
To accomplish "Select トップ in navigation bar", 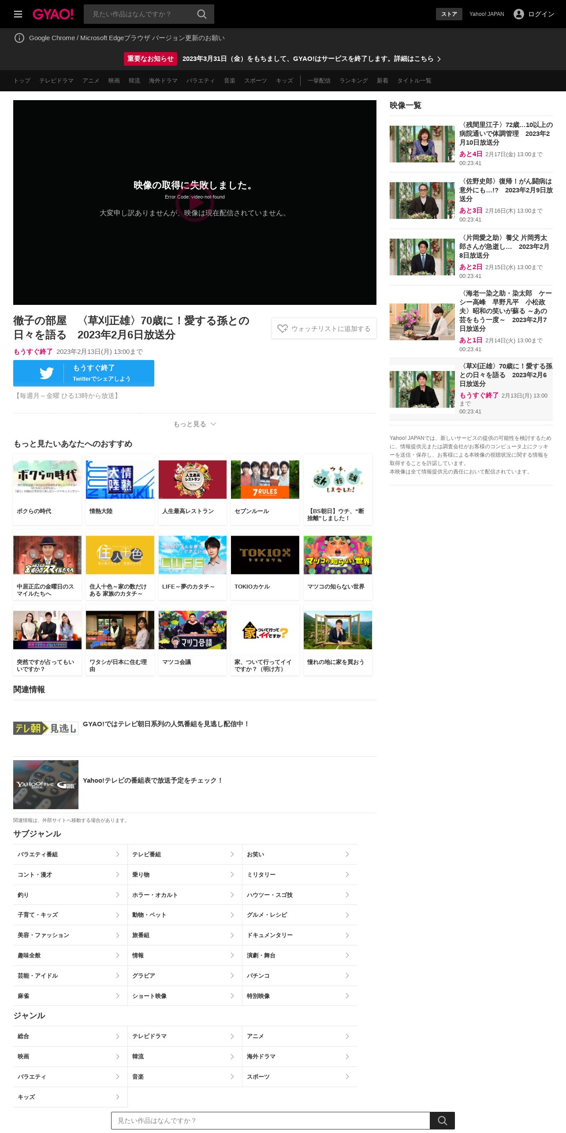I will point(22,81).
